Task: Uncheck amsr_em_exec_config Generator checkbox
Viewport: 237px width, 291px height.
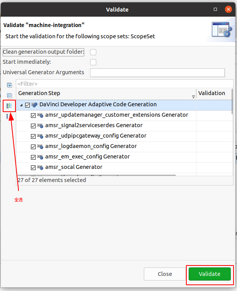Action: [33, 157]
